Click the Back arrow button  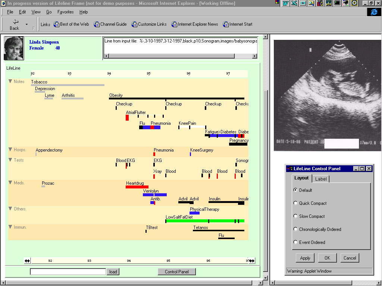(15, 25)
